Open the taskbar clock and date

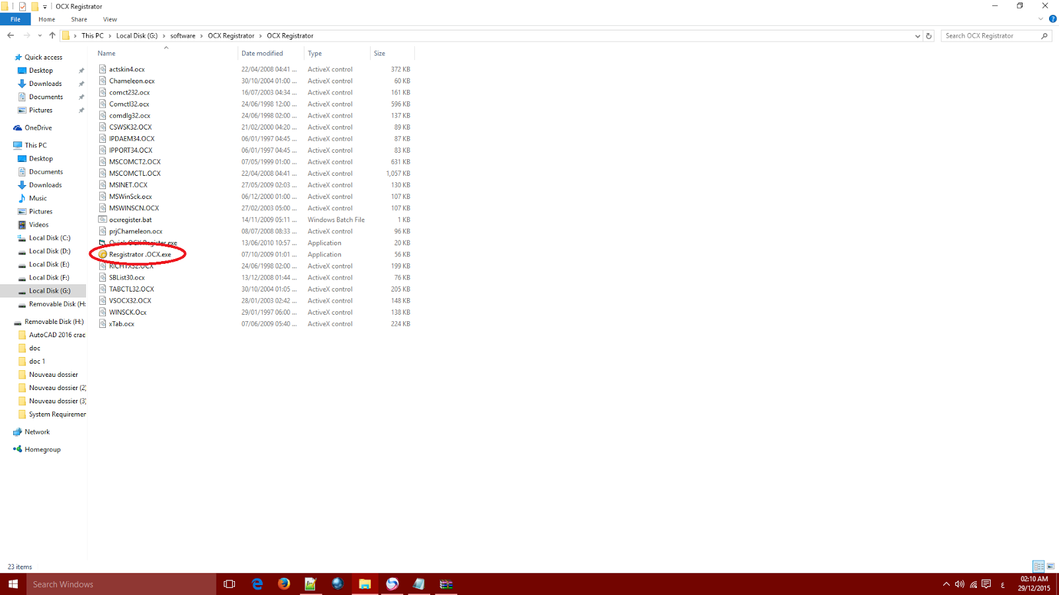1034,584
